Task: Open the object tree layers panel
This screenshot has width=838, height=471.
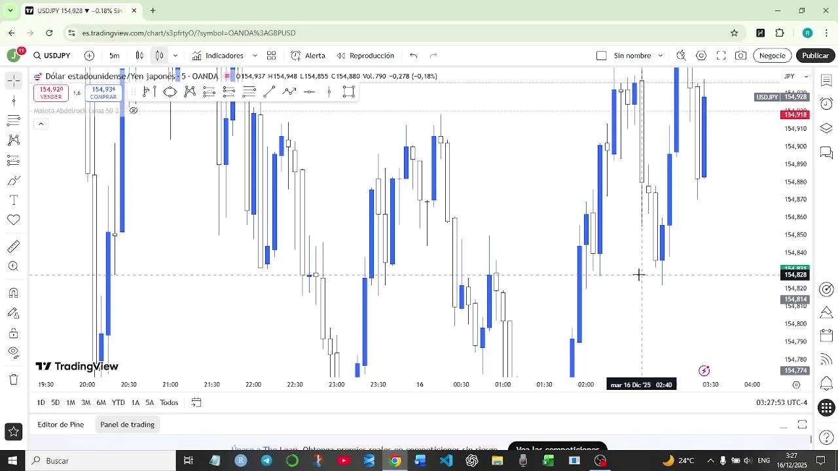Action: [826, 128]
